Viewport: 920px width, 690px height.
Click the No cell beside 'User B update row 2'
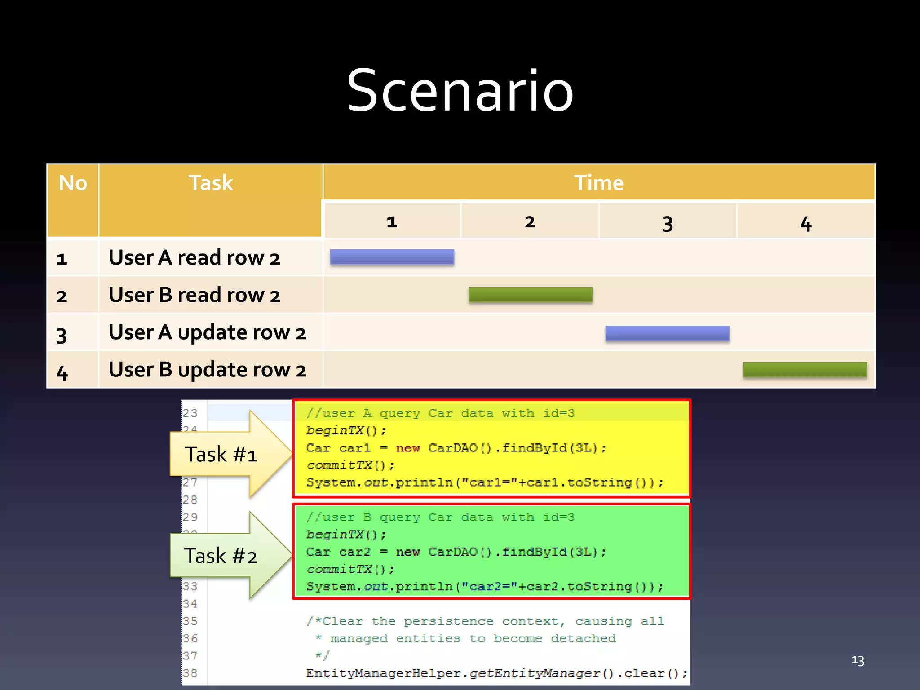73,370
